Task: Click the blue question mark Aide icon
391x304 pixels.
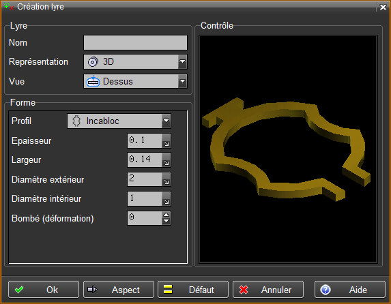Action: coord(325,290)
